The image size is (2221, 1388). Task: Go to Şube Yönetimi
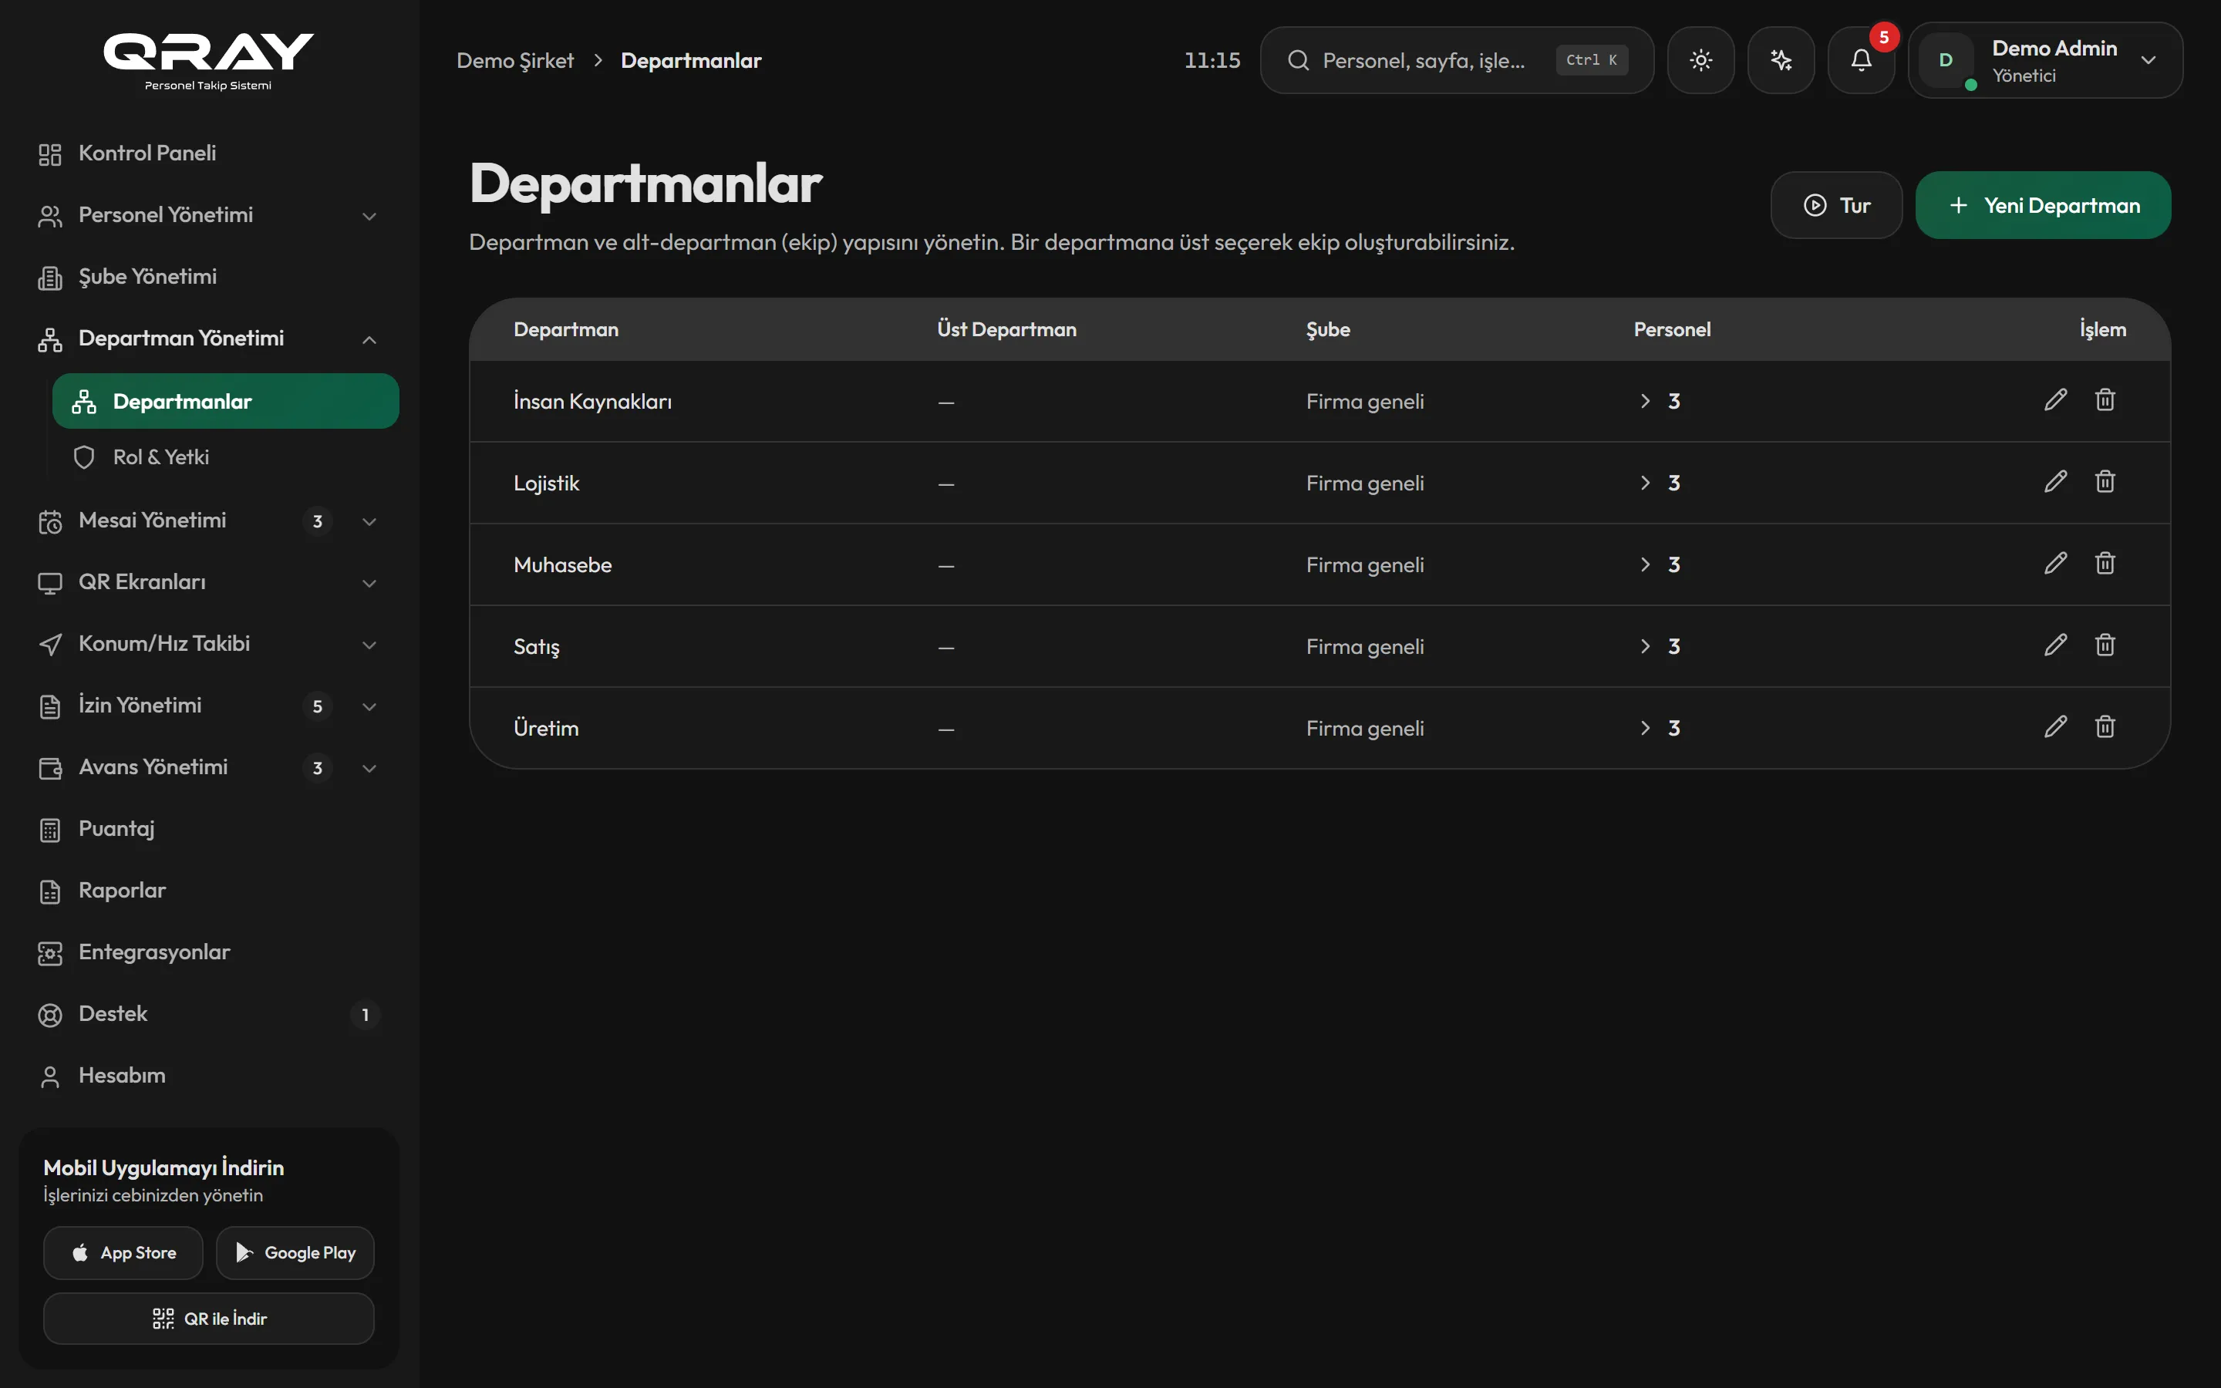208,276
